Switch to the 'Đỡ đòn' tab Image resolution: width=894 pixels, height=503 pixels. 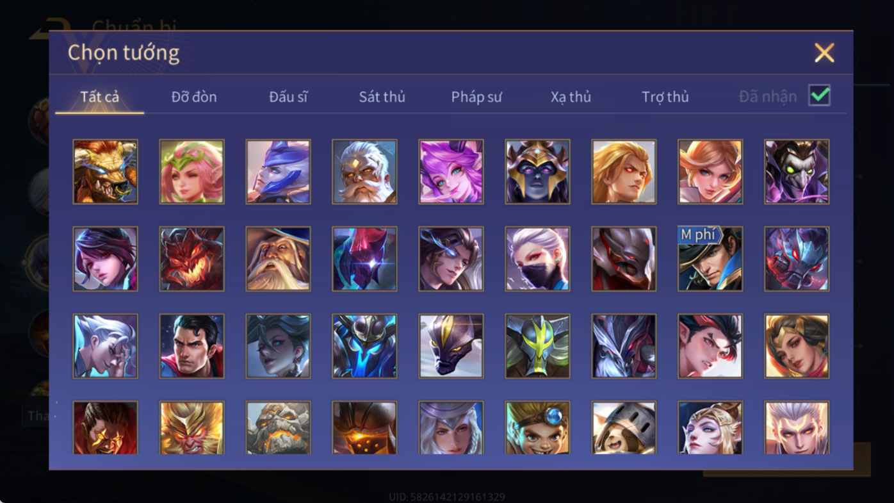coord(194,97)
